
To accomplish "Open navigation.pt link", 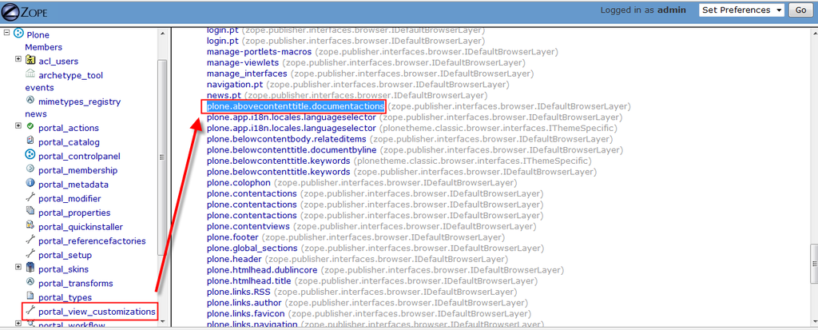I will click(235, 85).
